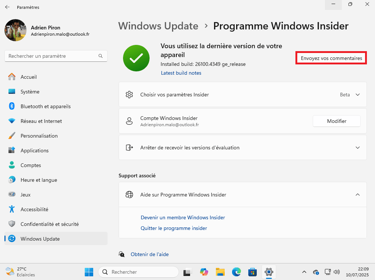
Task: Open Accessibilité settings
Action: 56,209
